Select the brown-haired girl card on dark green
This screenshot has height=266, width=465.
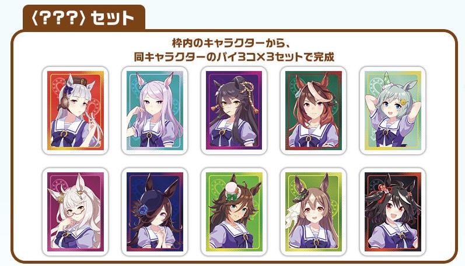(313, 111)
